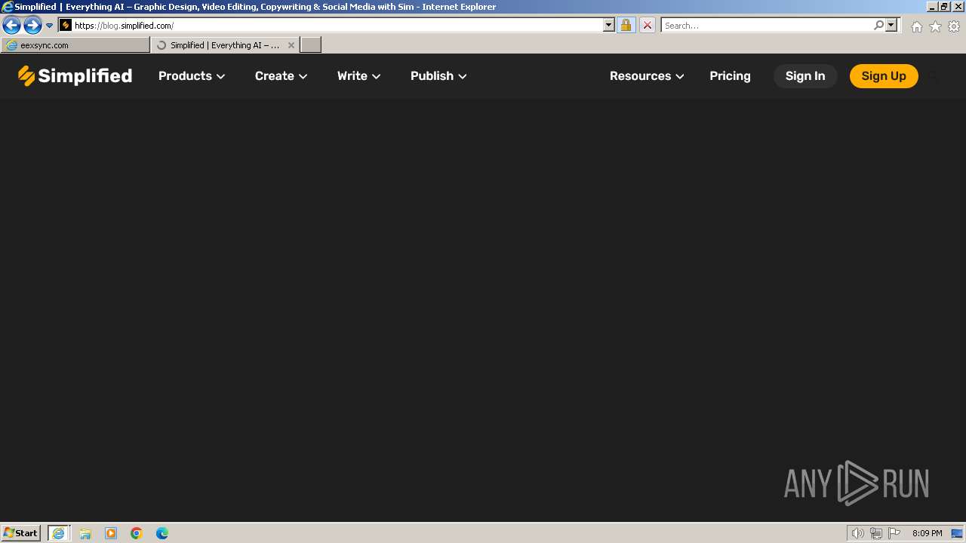Viewport: 966px width, 543px height.
Task: Click the 8:09 PM clock
Action: click(x=927, y=533)
